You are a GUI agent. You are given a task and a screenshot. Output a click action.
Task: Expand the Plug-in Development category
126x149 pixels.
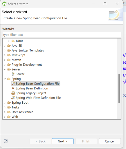(x=5, y=65)
